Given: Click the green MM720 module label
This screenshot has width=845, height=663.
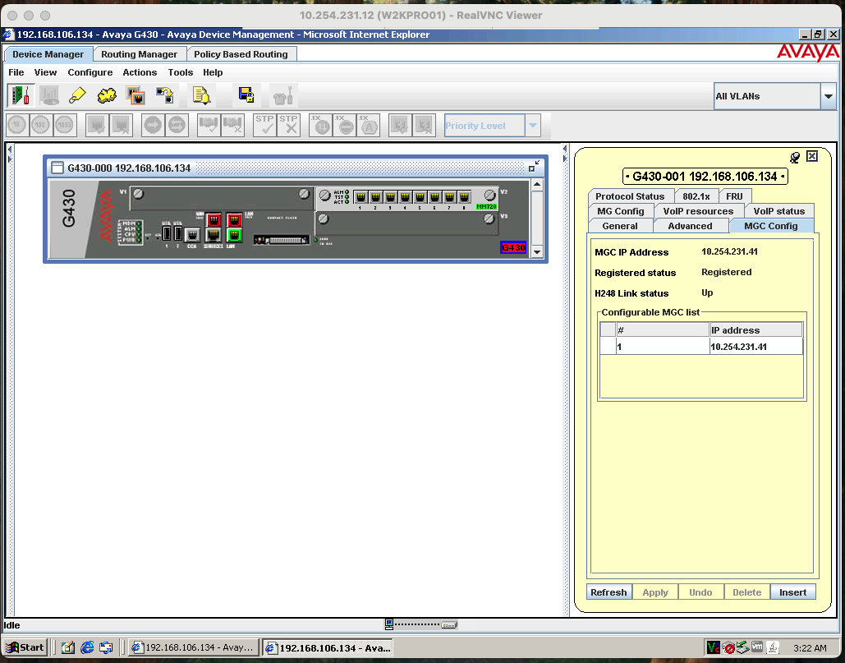Looking at the screenshot, I should coord(487,206).
